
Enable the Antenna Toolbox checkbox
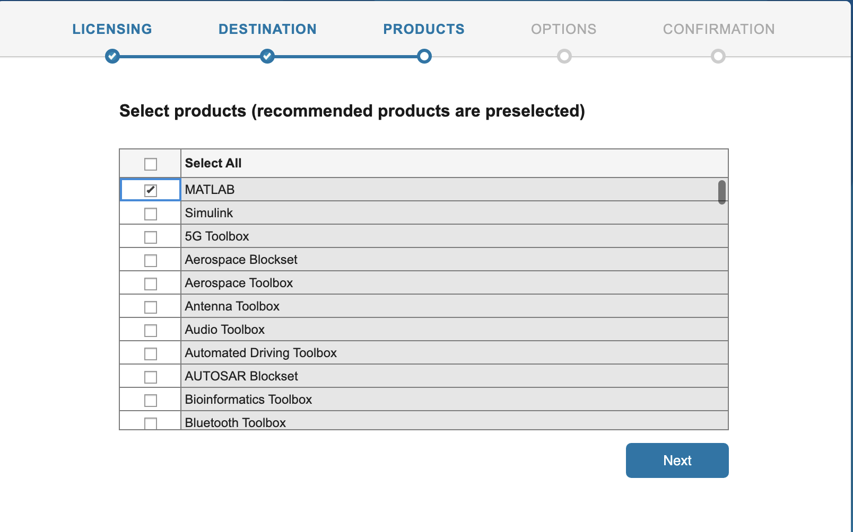[151, 307]
